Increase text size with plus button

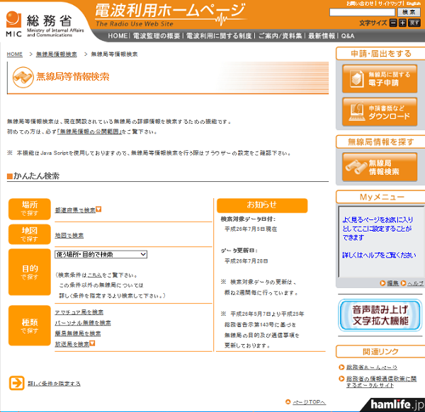point(403,23)
